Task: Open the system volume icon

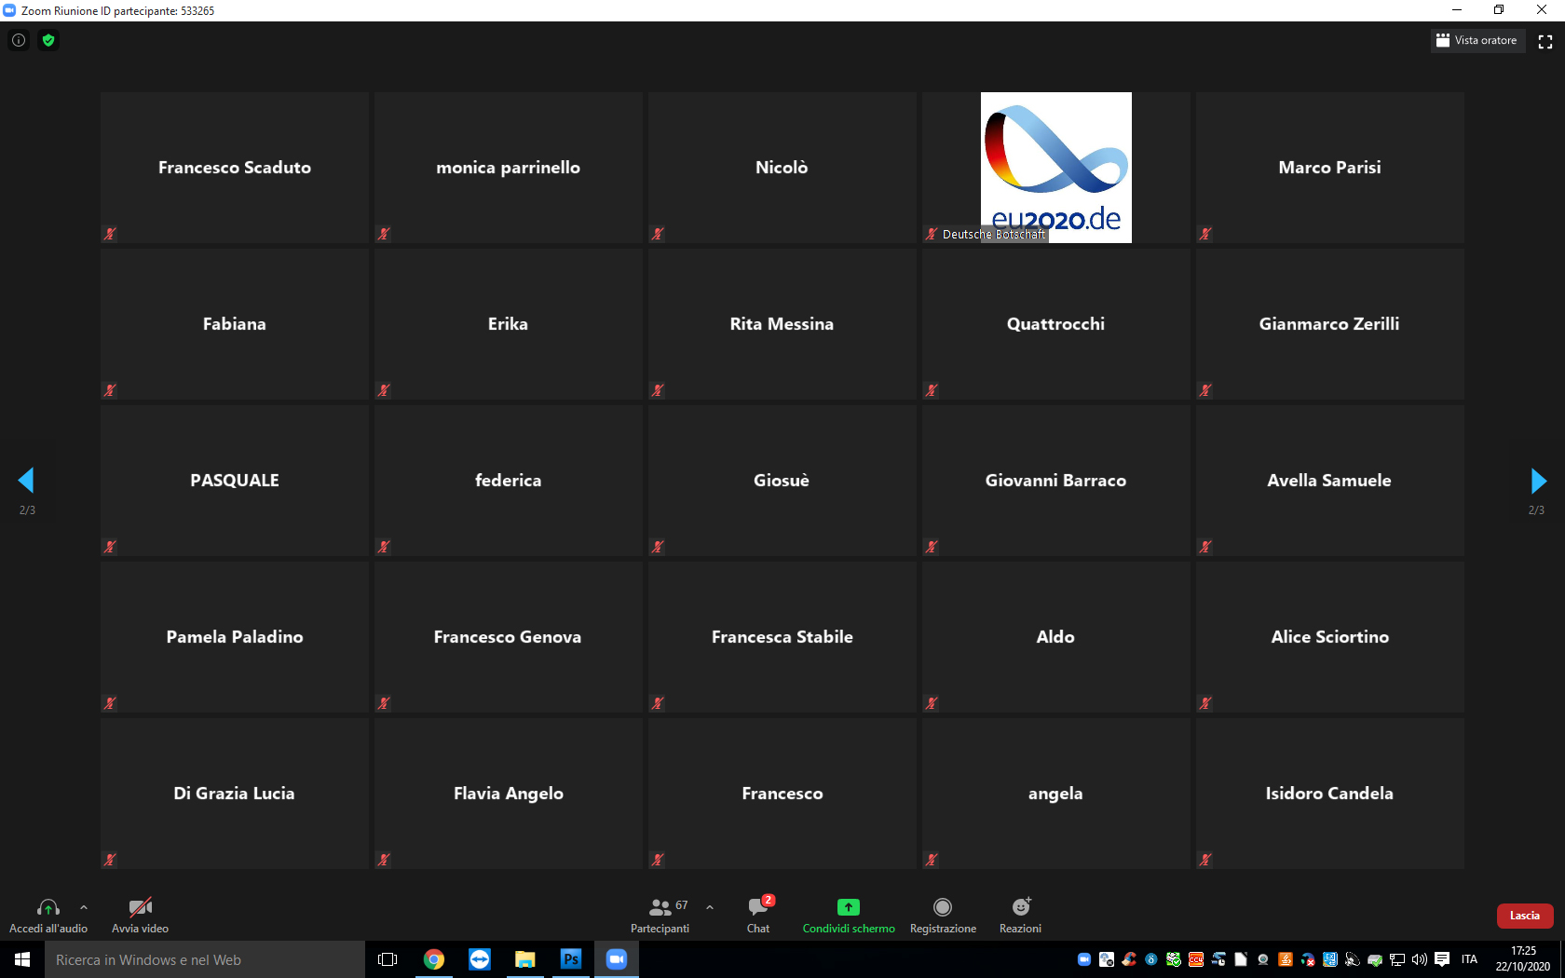Action: (x=1420, y=959)
